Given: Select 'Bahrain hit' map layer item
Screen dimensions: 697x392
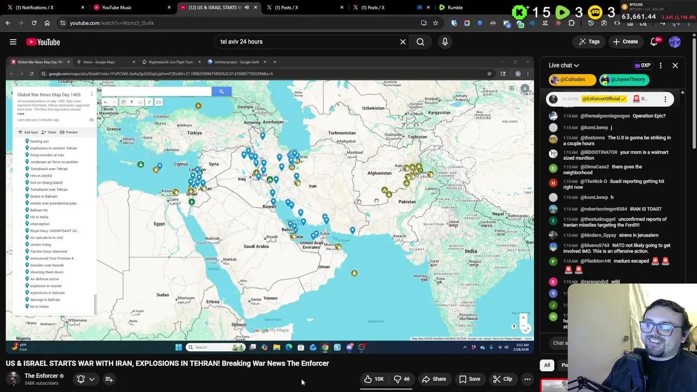Looking at the screenshot, I should pyautogui.click(x=39, y=210).
